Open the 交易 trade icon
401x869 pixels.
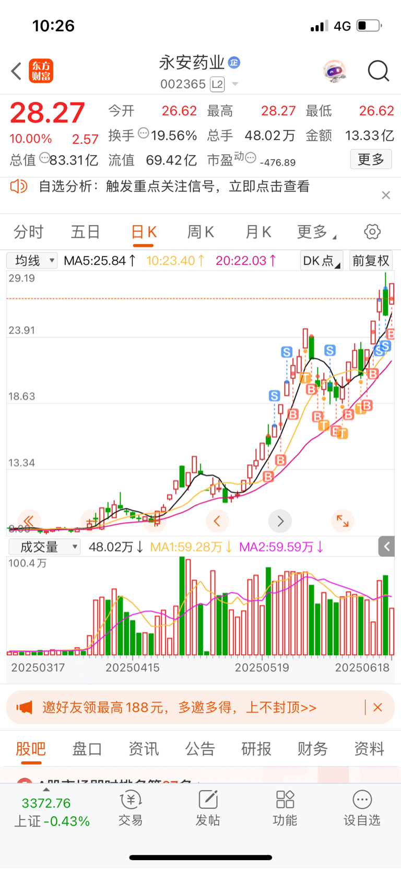click(x=131, y=808)
